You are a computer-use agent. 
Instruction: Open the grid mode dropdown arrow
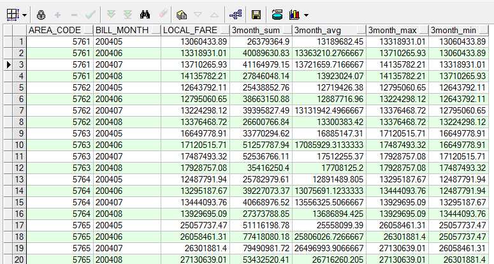(x=25, y=15)
